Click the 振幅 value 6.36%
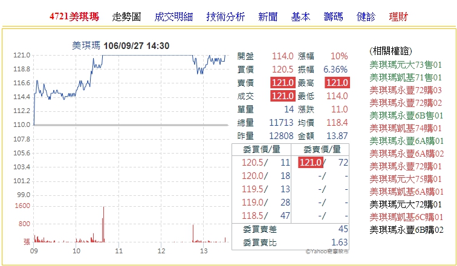The width and height of the screenshot is (457, 266). 335,70
